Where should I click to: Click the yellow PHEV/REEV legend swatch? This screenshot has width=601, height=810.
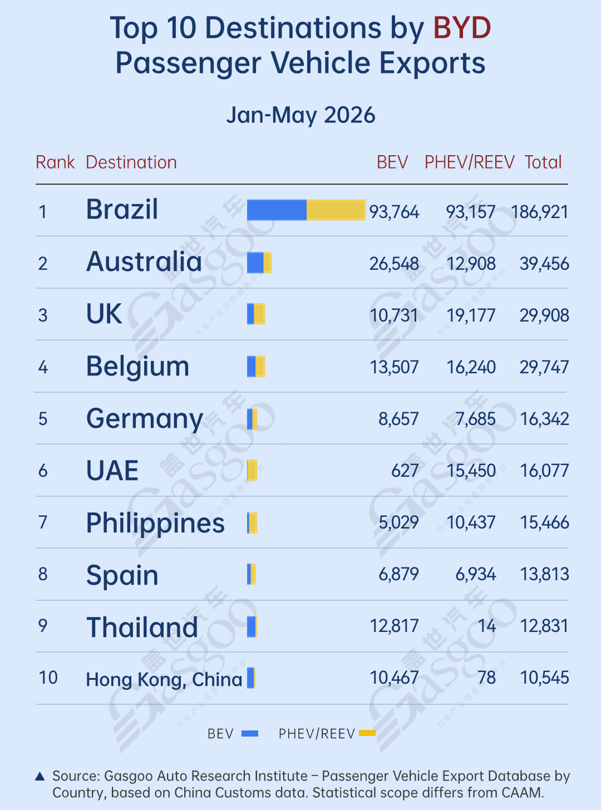(x=367, y=733)
